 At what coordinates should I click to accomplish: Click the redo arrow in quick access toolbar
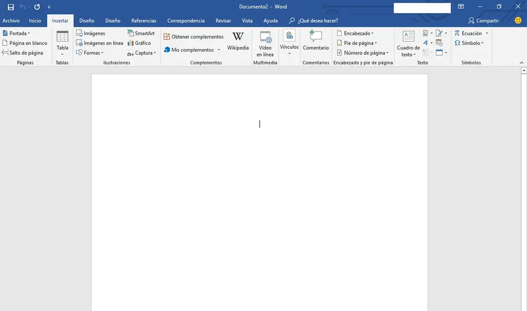point(37,7)
